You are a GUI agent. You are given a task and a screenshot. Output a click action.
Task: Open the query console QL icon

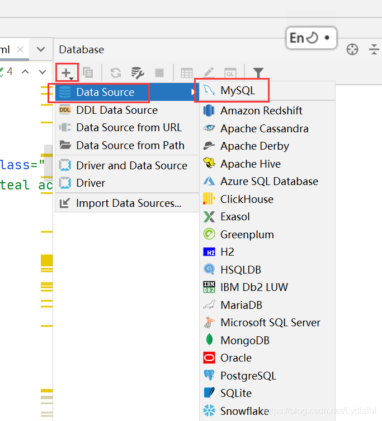[x=230, y=73]
